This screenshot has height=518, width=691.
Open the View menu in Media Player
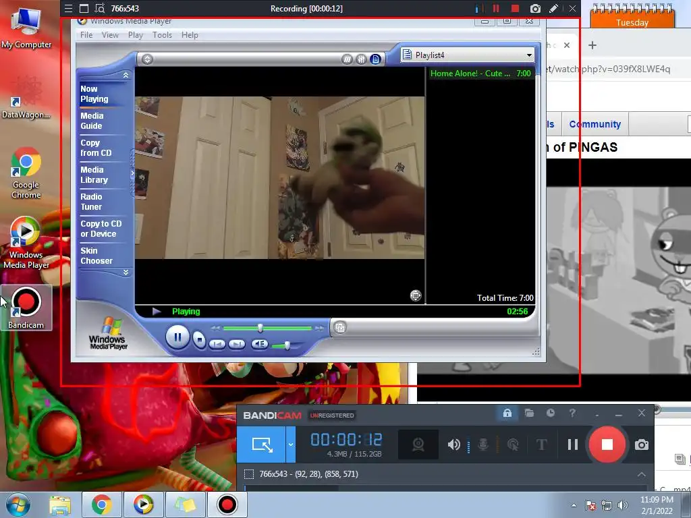pos(110,35)
